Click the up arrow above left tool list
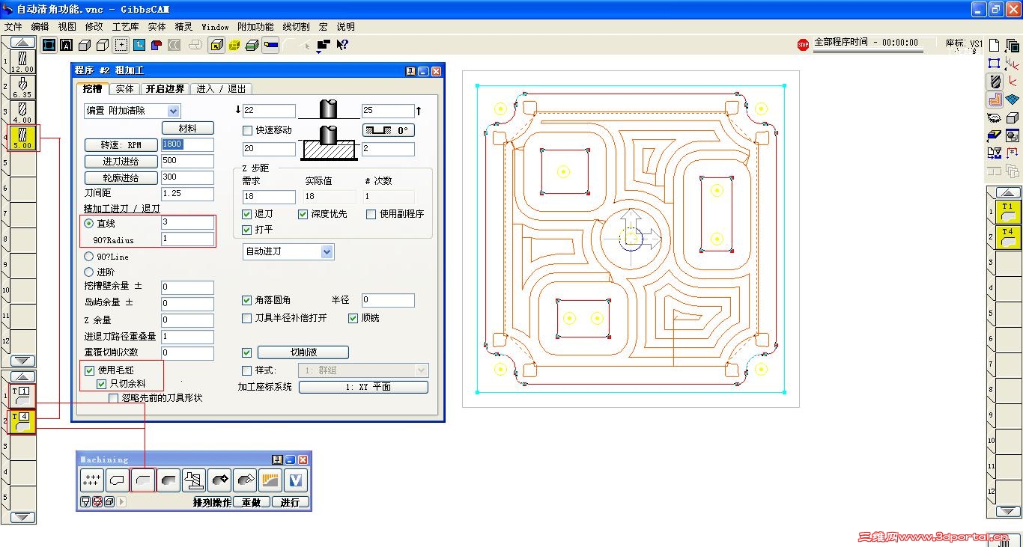The width and height of the screenshot is (1023, 547). tap(23, 43)
